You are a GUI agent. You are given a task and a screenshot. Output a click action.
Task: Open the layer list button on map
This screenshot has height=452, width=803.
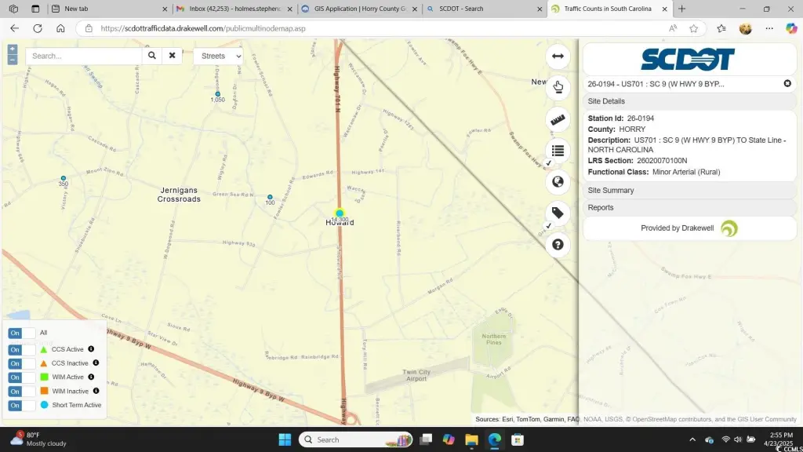(x=558, y=151)
